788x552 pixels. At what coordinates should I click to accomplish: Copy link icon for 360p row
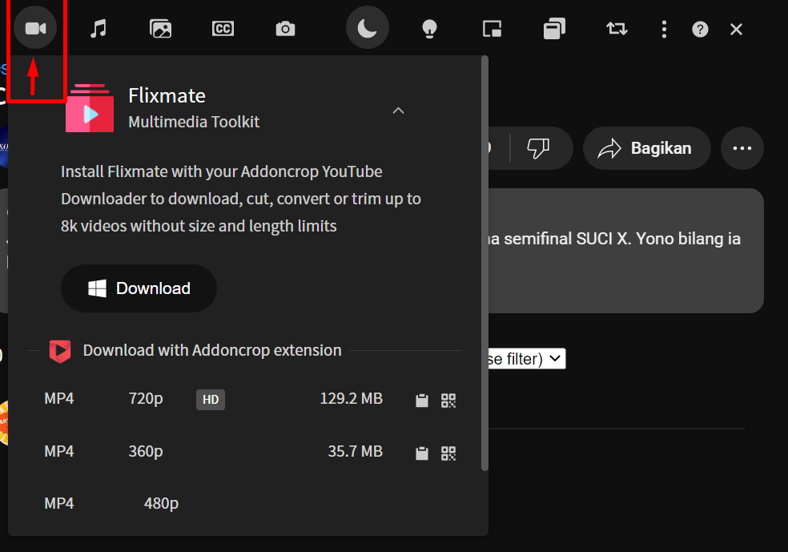click(422, 453)
